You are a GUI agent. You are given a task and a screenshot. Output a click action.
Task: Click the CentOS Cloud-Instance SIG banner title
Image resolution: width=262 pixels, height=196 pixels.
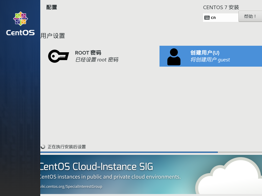click(96, 167)
